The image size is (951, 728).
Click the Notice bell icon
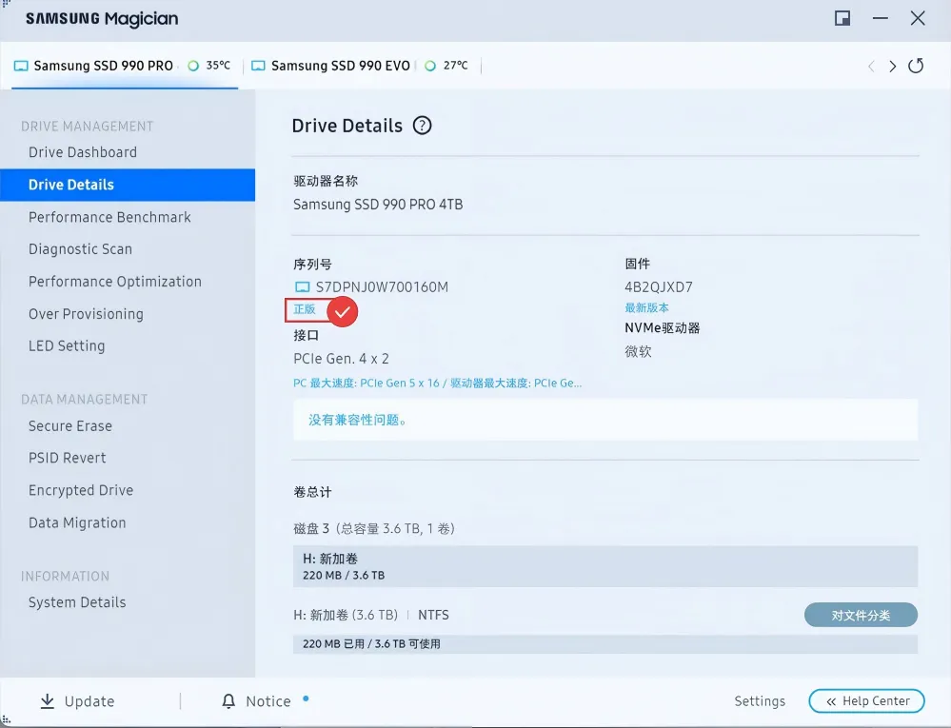pos(228,701)
